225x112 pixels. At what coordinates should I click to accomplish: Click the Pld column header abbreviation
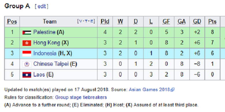(105, 22)
